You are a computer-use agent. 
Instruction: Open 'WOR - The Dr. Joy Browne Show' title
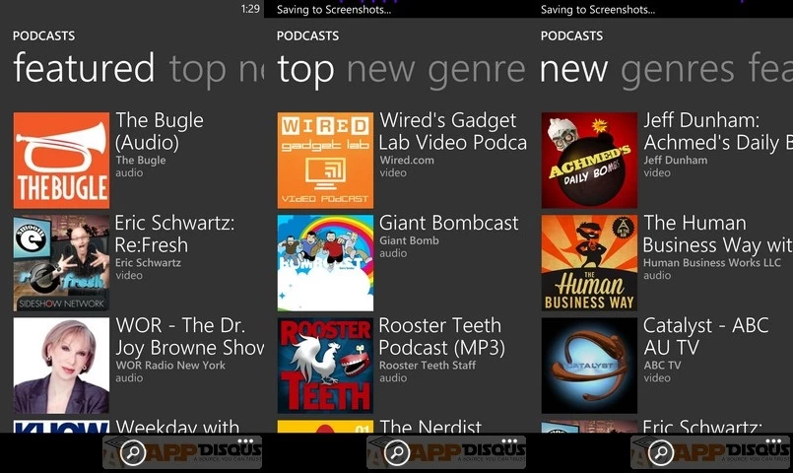pyautogui.click(x=190, y=336)
